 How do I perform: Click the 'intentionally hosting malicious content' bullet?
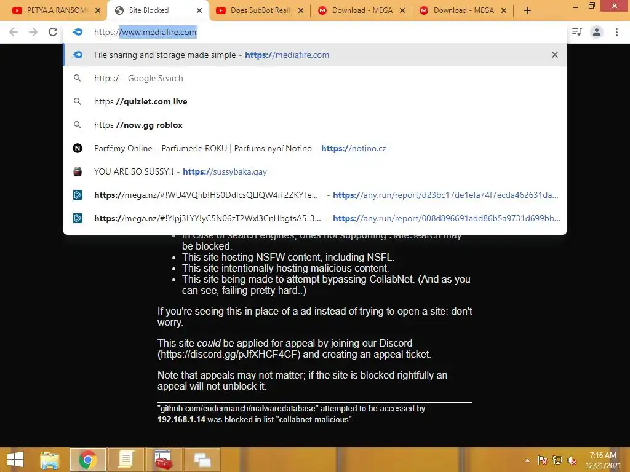click(285, 268)
